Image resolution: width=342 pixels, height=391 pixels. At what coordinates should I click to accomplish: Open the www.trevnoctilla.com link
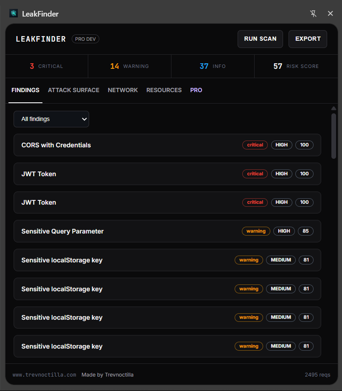(45, 375)
